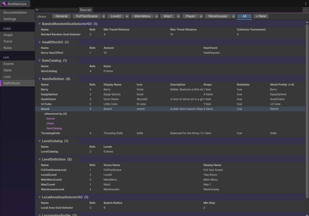Remove the FullTestScene library tab

(x=104, y=16)
